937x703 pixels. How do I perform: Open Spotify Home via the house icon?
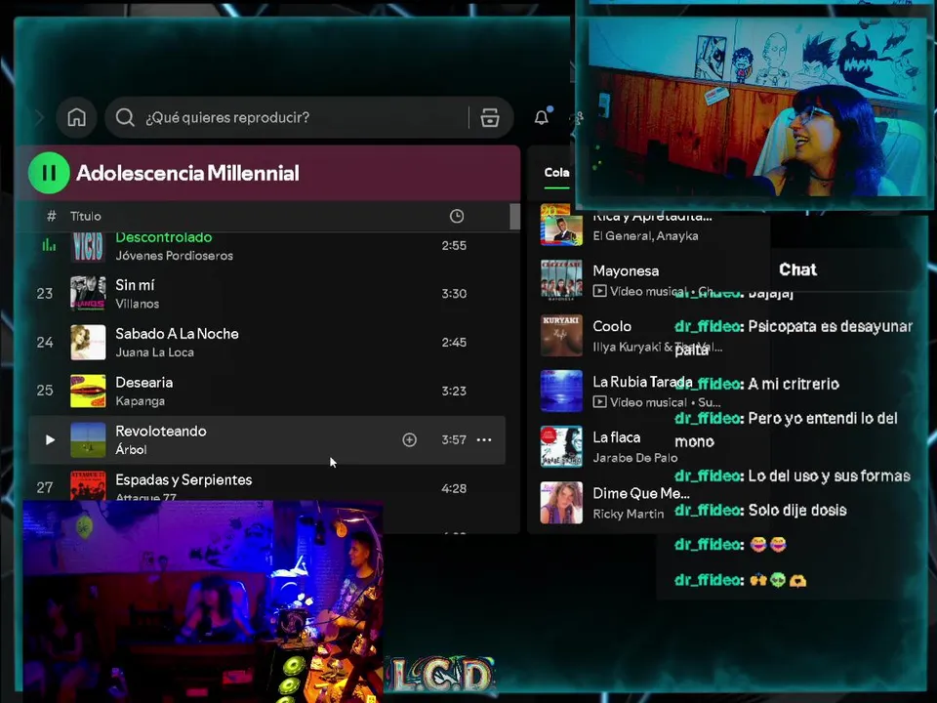click(x=76, y=117)
